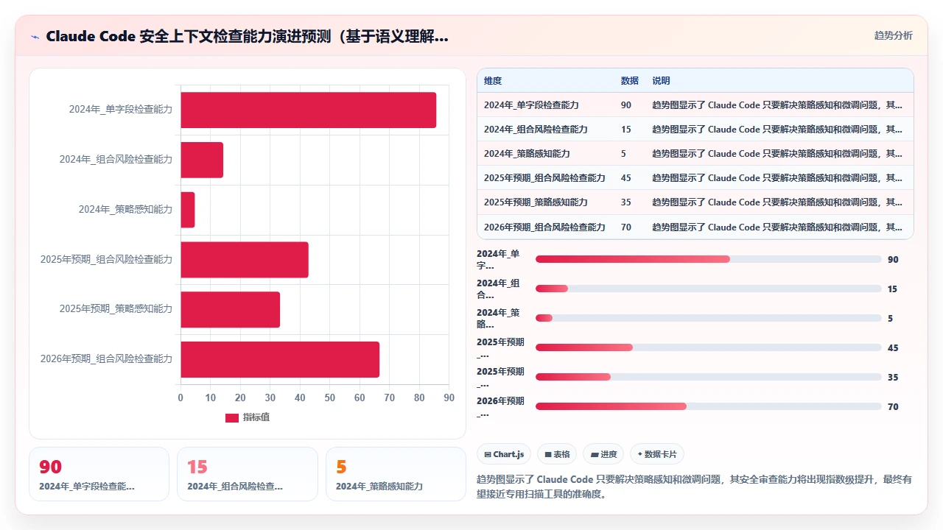This screenshot has width=943, height=530.
Task: Select the 表格 tag chip
Action: pos(557,454)
